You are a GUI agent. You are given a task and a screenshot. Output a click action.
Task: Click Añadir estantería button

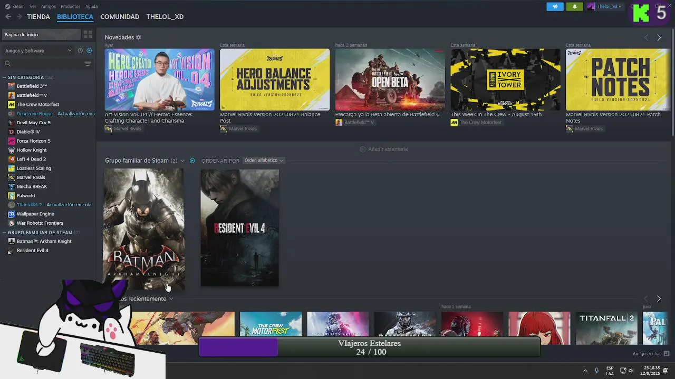[383, 149]
